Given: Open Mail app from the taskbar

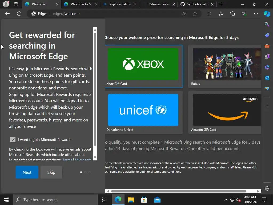Looking at the screenshot, I should tap(157, 200).
